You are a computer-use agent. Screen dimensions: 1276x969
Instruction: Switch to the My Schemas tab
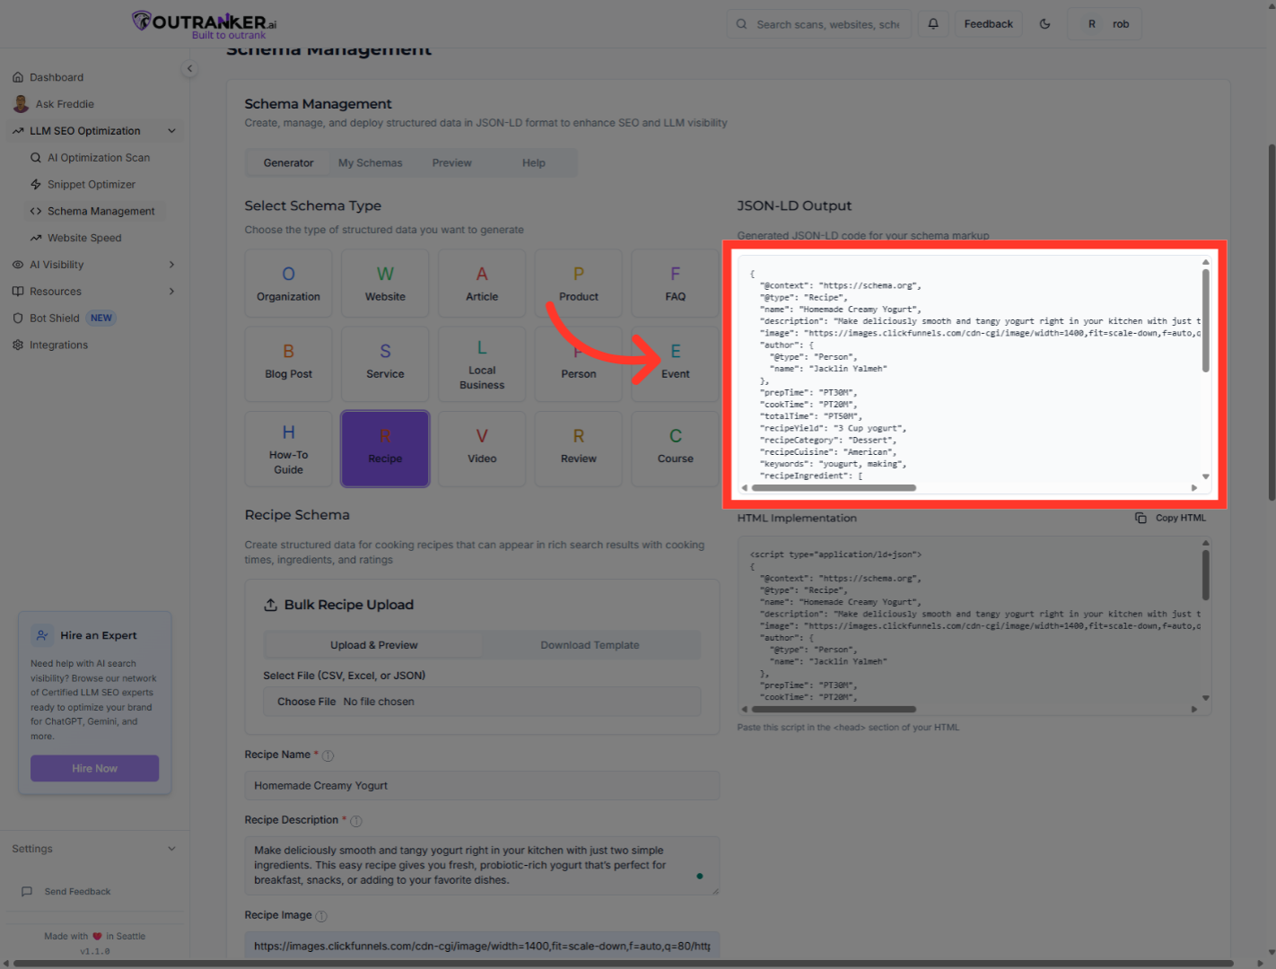click(370, 162)
